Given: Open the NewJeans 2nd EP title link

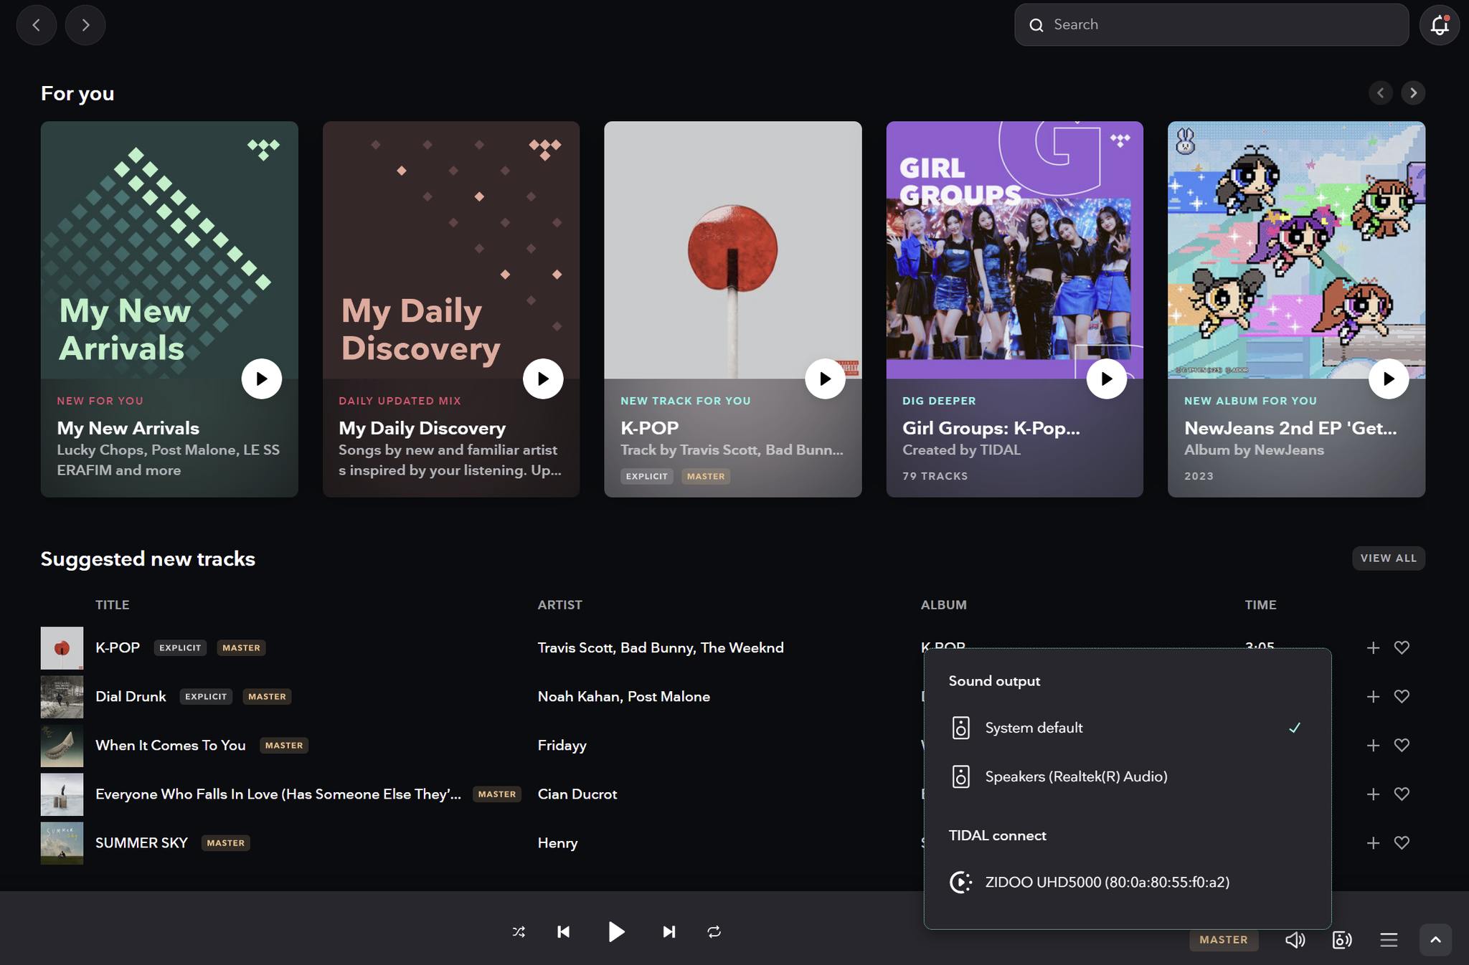Looking at the screenshot, I should click(x=1290, y=428).
